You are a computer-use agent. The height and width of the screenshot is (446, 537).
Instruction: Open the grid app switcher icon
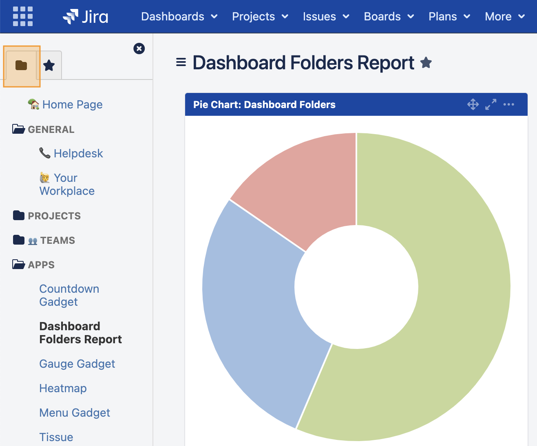click(x=23, y=16)
